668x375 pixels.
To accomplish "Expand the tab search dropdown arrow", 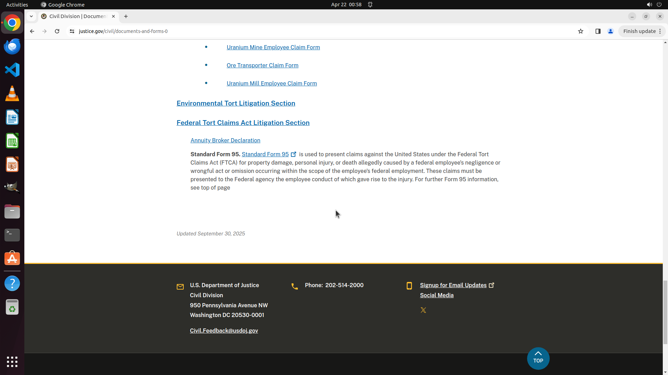I will click(x=31, y=16).
